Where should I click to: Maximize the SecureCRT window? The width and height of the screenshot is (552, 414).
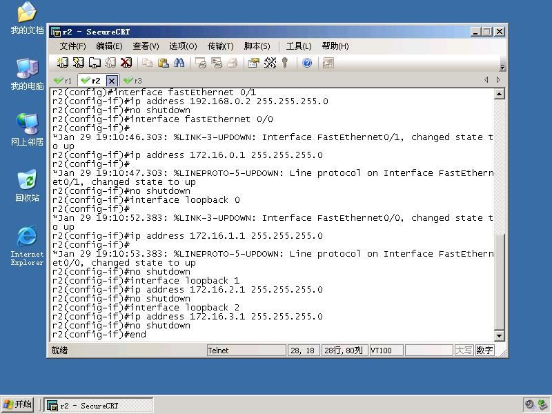click(487, 32)
